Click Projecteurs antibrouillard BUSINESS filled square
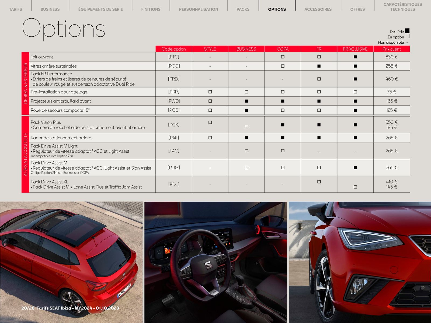The image size is (431, 323). (246, 101)
